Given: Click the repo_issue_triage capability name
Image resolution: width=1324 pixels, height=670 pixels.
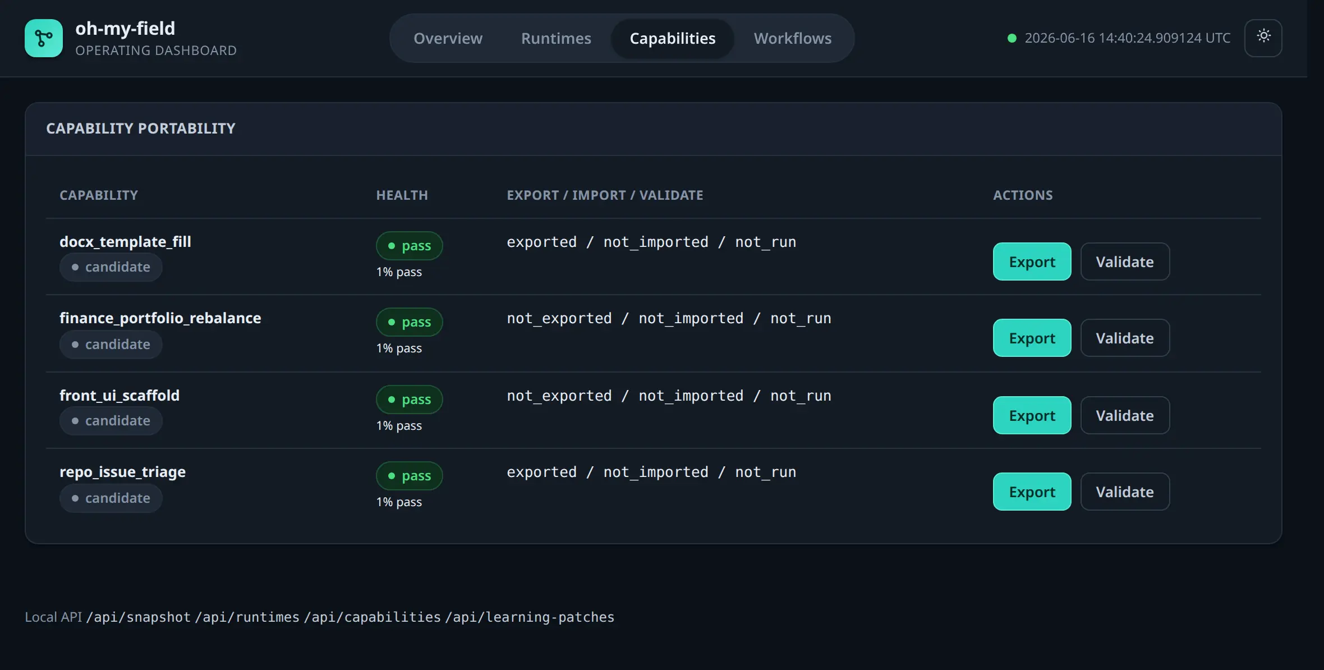Looking at the screenshot, I should click(122, 472).
